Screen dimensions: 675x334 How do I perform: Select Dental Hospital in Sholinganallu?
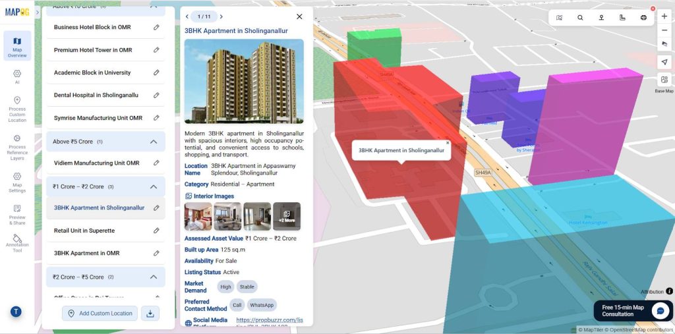click(x=96, y=95)
